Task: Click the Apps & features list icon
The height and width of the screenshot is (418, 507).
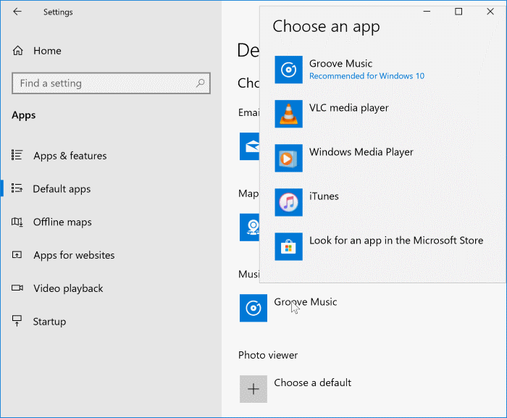Action: (17, 155)
